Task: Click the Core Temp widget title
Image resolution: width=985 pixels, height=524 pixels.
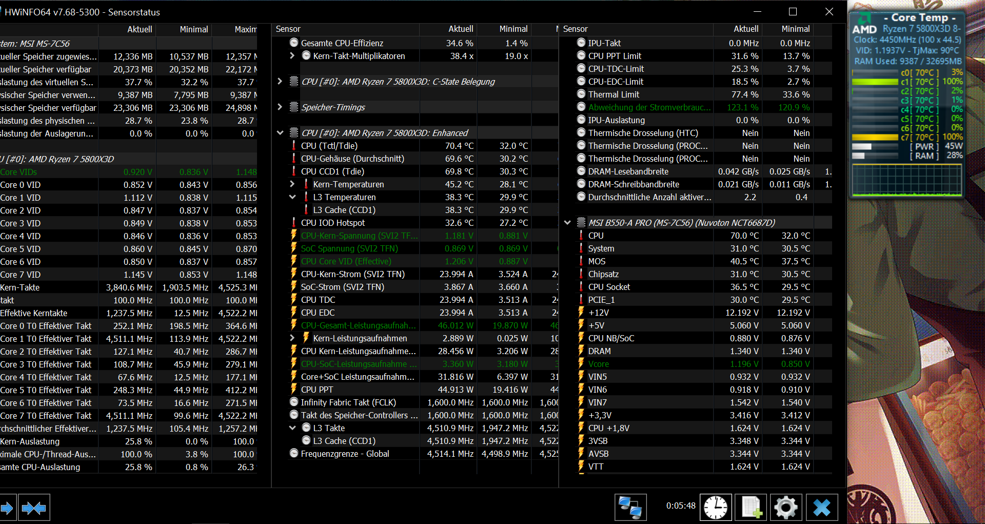Action: point(919,17)
